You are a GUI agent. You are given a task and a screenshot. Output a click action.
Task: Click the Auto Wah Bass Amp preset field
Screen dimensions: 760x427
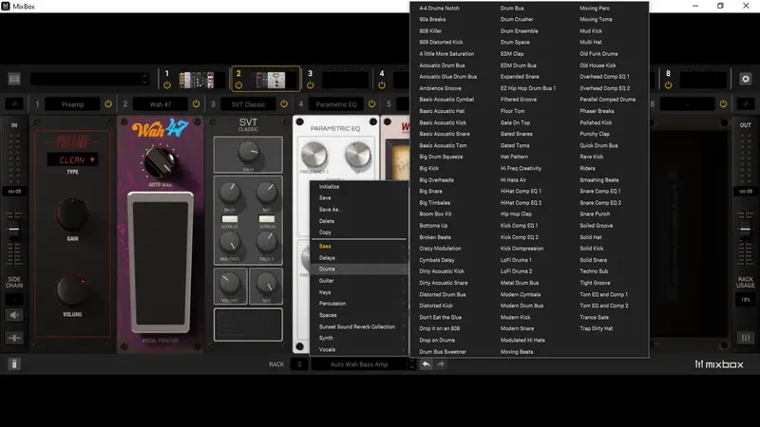[x=359, y=364]
